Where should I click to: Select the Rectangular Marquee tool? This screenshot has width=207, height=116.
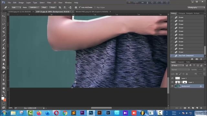point(4,20)
